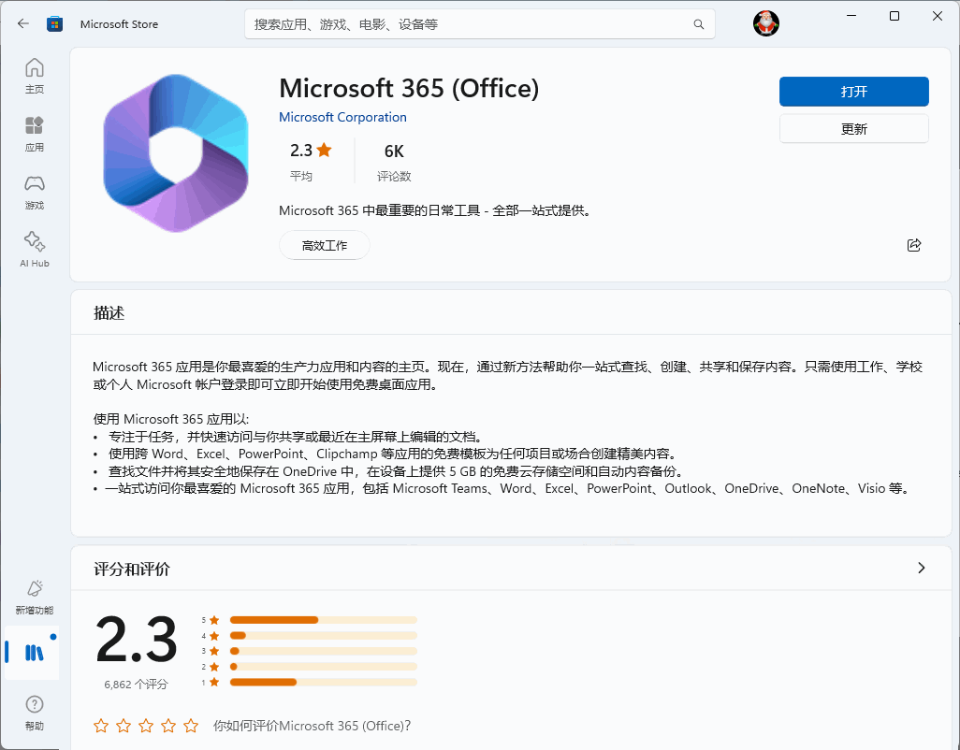Rate the app one star
The width and height of the screenshot is (960, 750).
[101, 726]
